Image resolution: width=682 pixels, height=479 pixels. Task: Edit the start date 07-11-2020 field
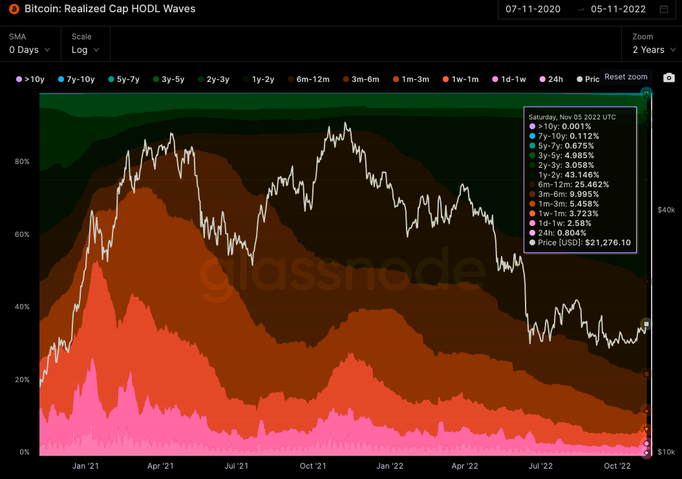(533, 9)
